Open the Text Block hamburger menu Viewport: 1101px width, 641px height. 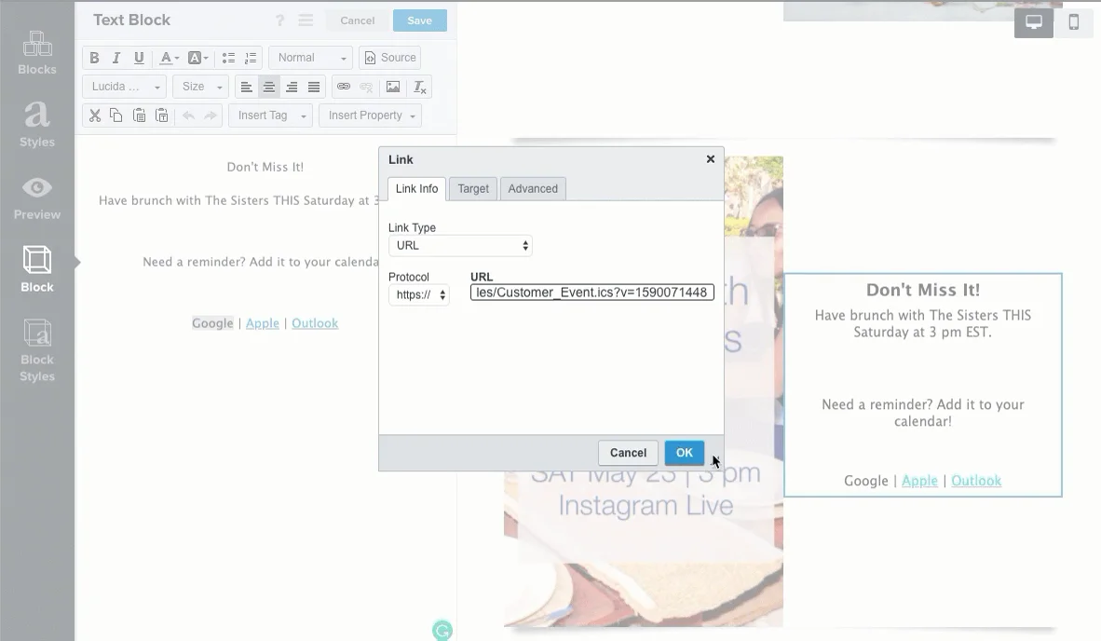tap(306, 20)
